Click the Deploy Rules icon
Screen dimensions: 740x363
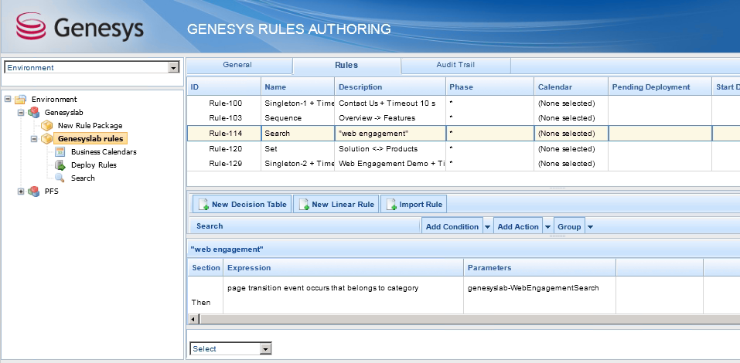pos(60,165)
